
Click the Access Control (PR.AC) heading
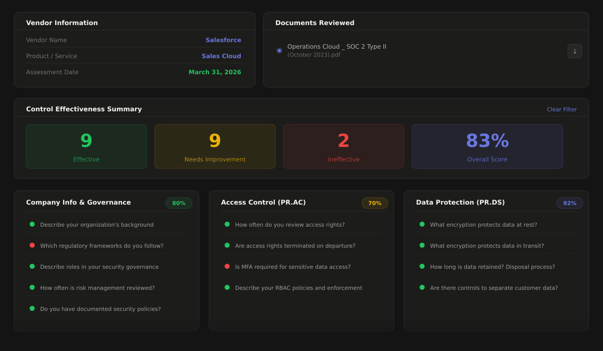pyautogui.click(x=263, y=203)
